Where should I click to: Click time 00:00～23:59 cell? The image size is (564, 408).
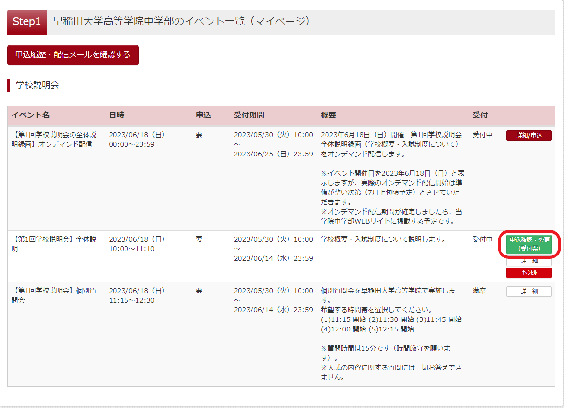pyautogui.click(x=132, y=144)
